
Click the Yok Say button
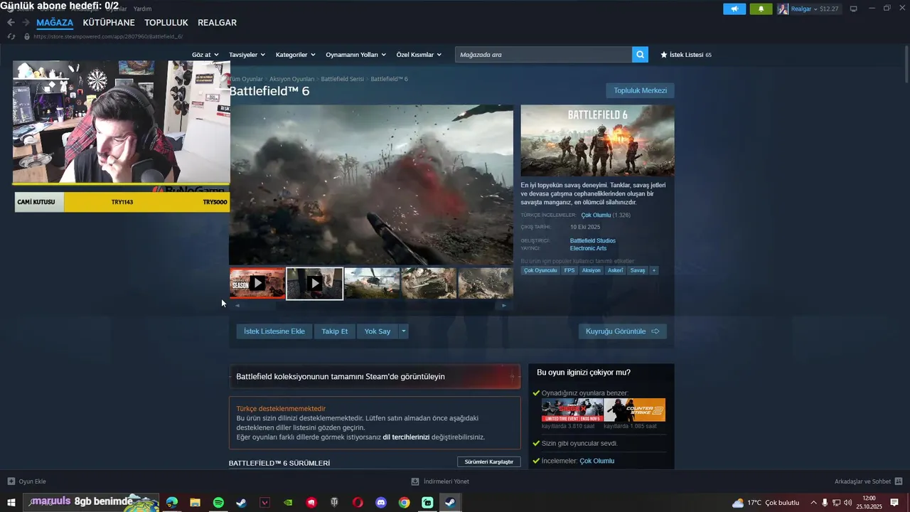[378, 331]
